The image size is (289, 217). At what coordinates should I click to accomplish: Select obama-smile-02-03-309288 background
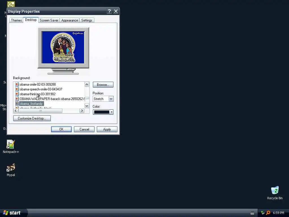coord(38,84)
